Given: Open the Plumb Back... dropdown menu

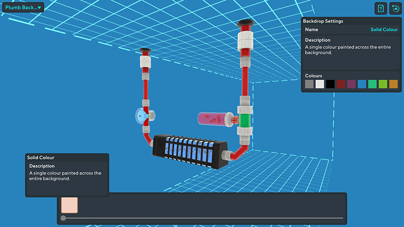Looking at the screenshot, I should click(x=23, y=8).
